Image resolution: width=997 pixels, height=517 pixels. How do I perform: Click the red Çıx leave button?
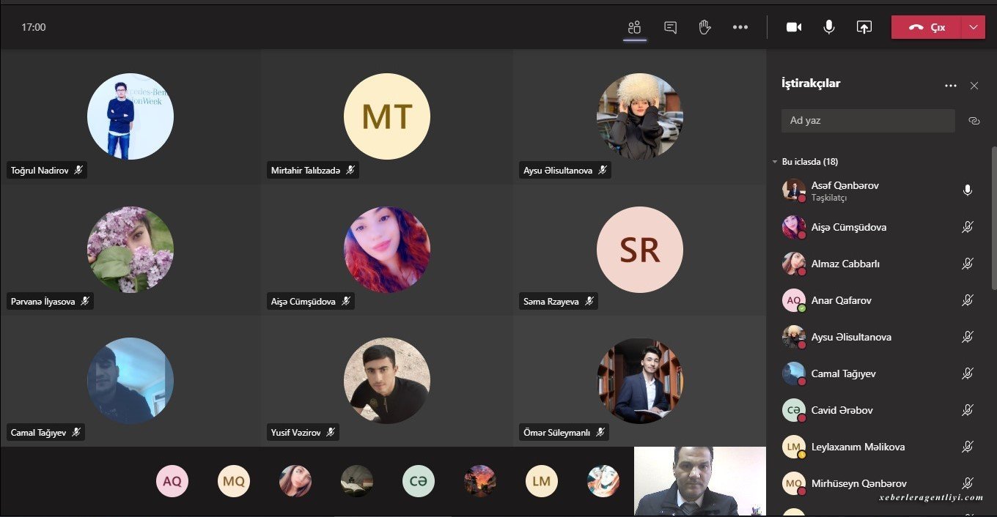click(927, 27)
